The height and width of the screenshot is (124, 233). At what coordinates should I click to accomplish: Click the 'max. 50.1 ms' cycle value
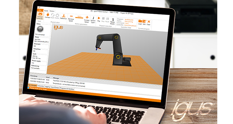37,58
